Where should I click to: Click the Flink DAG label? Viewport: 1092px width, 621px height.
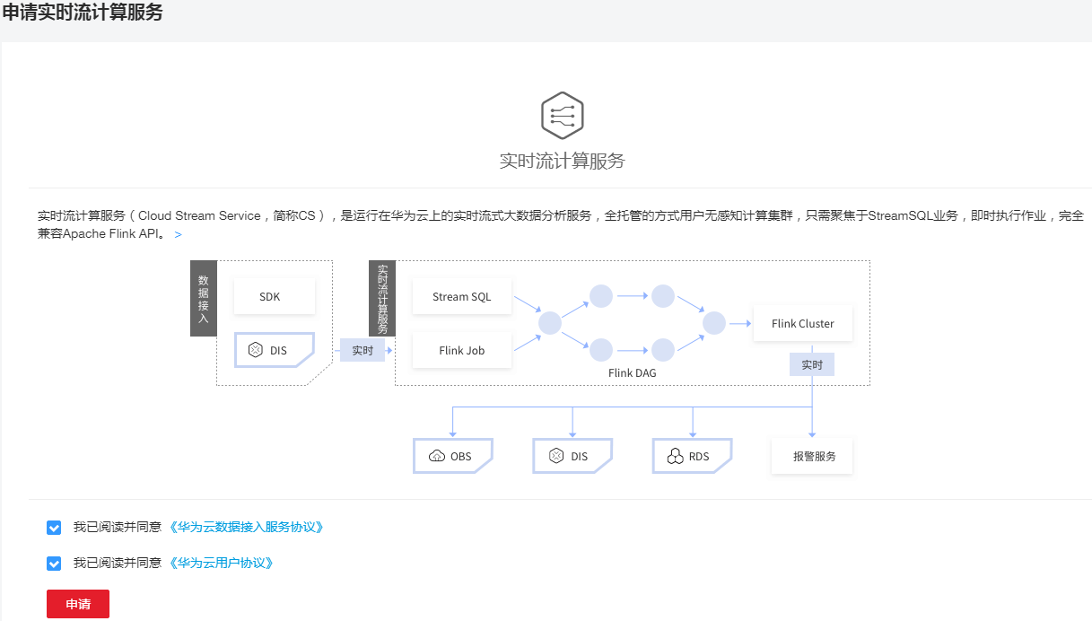click(x=633, y=372)
